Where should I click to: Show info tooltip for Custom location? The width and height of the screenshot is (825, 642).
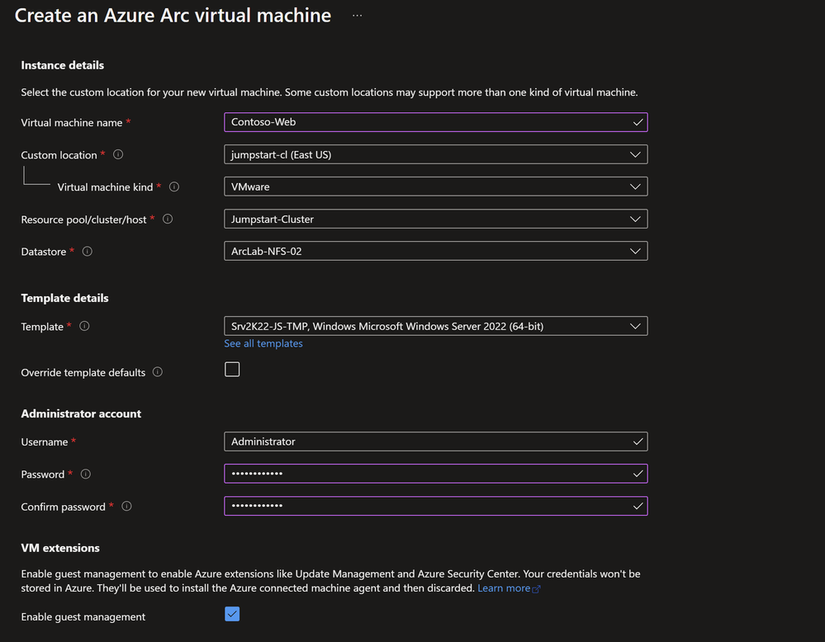click(118, 154)
